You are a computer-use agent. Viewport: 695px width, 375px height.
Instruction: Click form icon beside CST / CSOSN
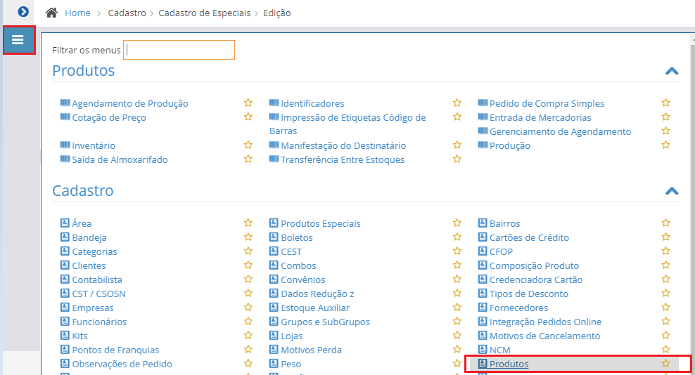pos(65,293)
